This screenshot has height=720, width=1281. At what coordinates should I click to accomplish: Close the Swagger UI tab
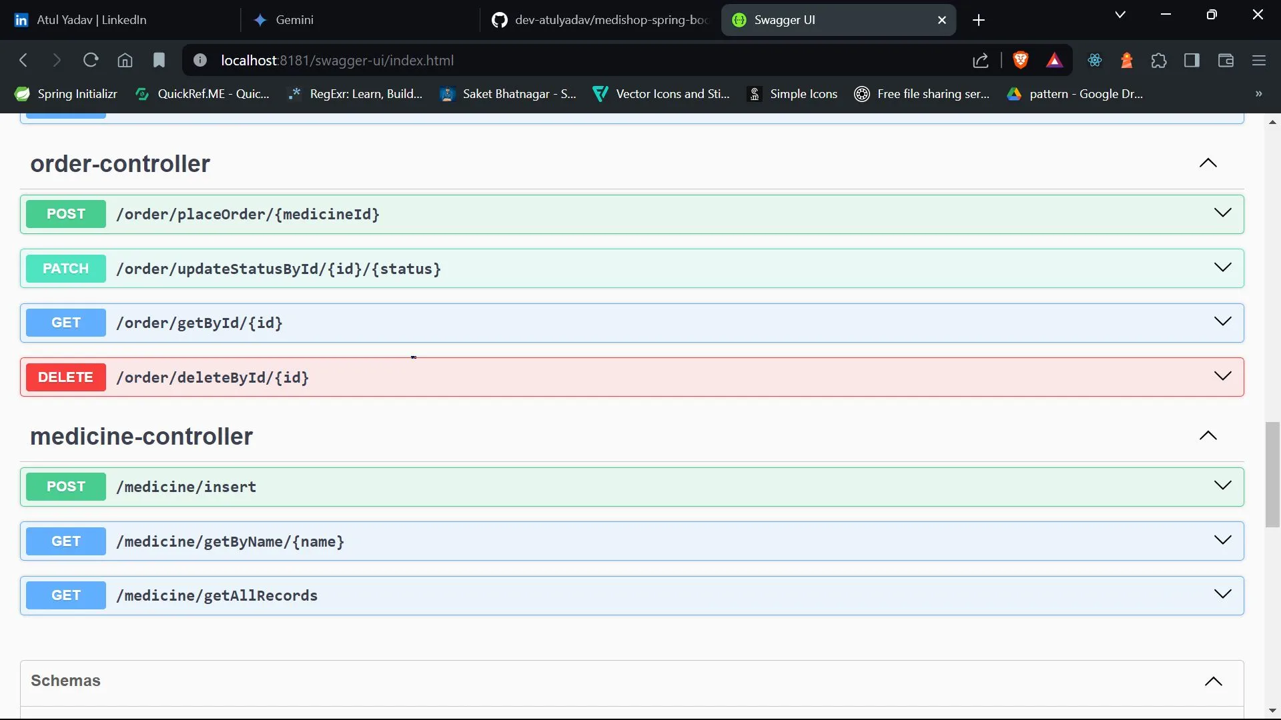[942, 20]
